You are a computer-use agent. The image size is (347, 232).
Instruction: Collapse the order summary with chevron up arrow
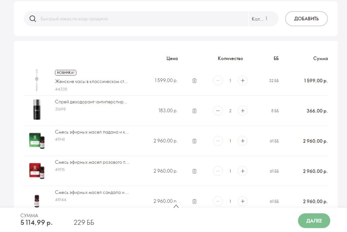pyautogui.click(x=176, y=207)
